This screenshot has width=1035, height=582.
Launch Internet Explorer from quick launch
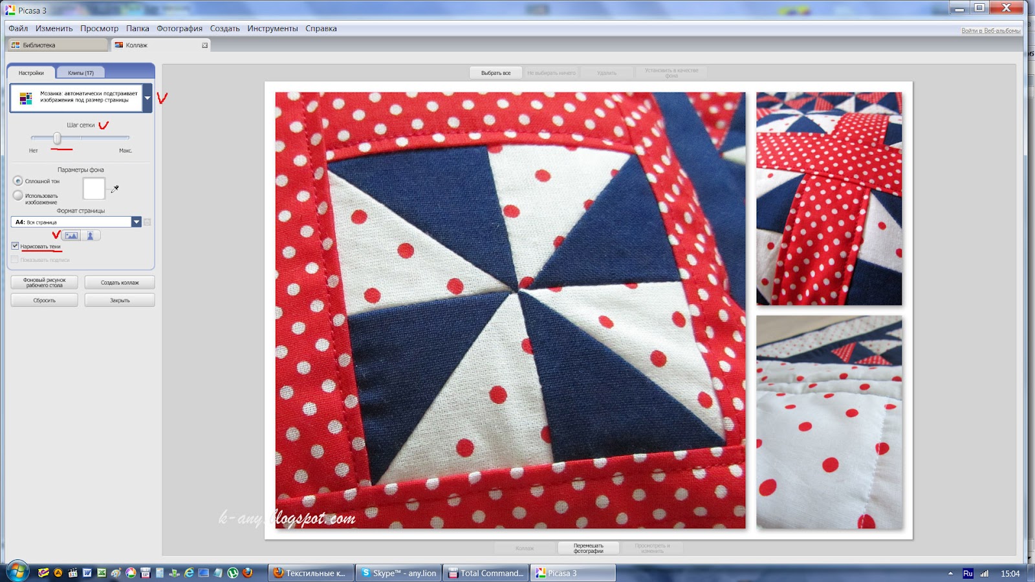(x=189, y=573)
